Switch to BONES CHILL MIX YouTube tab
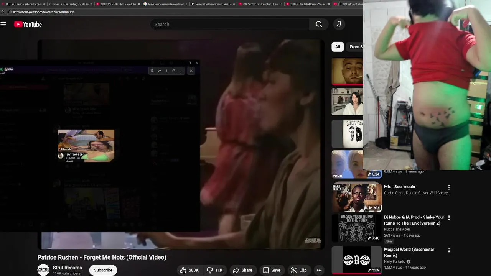491x276 pixels. [119, 4]
